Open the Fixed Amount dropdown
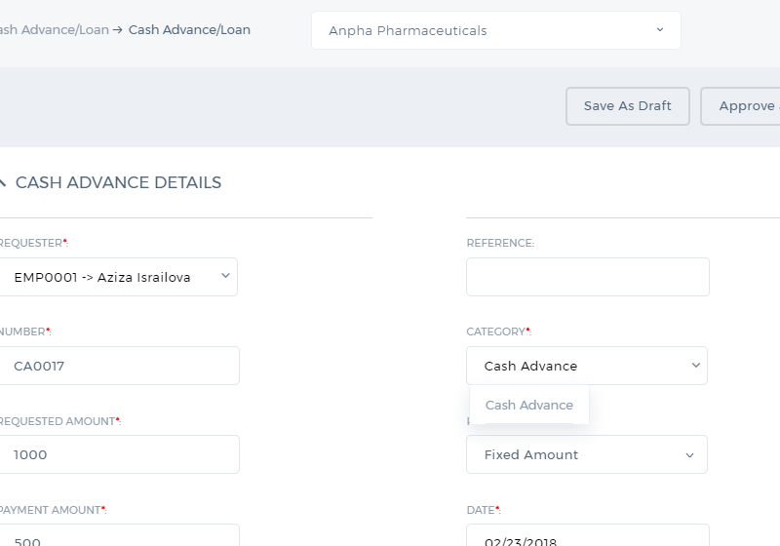This screenshot has width=780, height=546. pos(587,454)
